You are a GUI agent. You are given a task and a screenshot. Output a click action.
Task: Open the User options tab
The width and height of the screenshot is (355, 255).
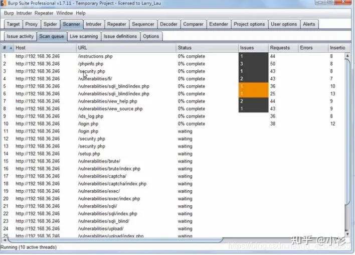284,24
